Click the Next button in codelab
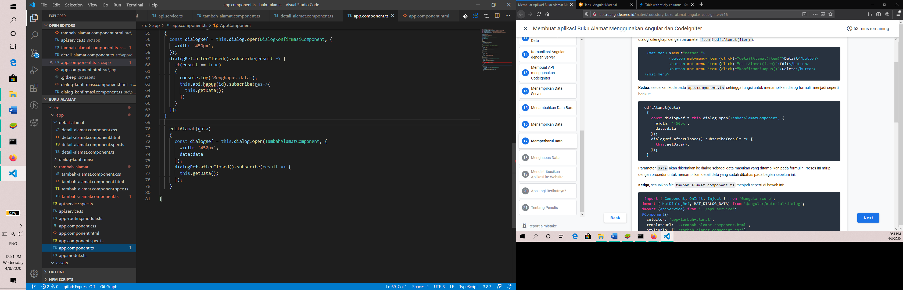 (x=868, y=218)
